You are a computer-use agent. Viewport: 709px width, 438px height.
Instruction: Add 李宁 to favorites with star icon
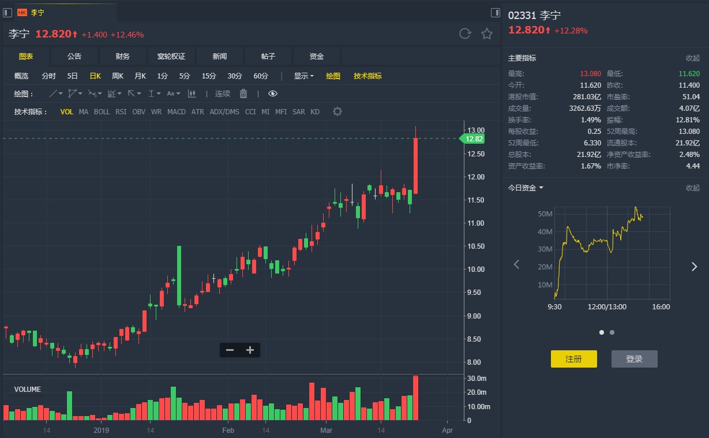[x=487, y=34]
